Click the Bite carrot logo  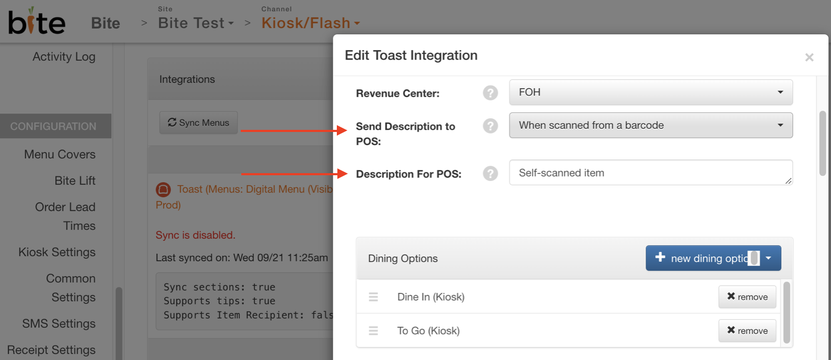tap(37, 21)
